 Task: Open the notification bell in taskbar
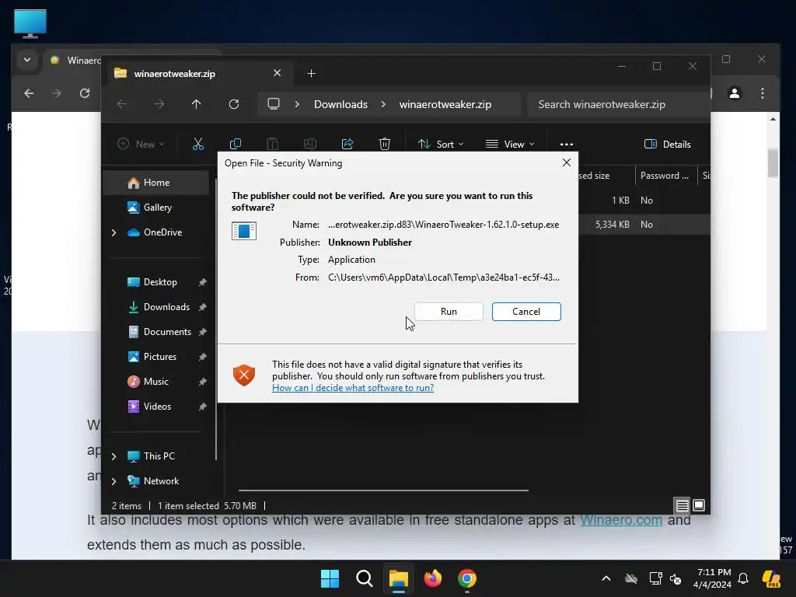(x=743, y=578)
